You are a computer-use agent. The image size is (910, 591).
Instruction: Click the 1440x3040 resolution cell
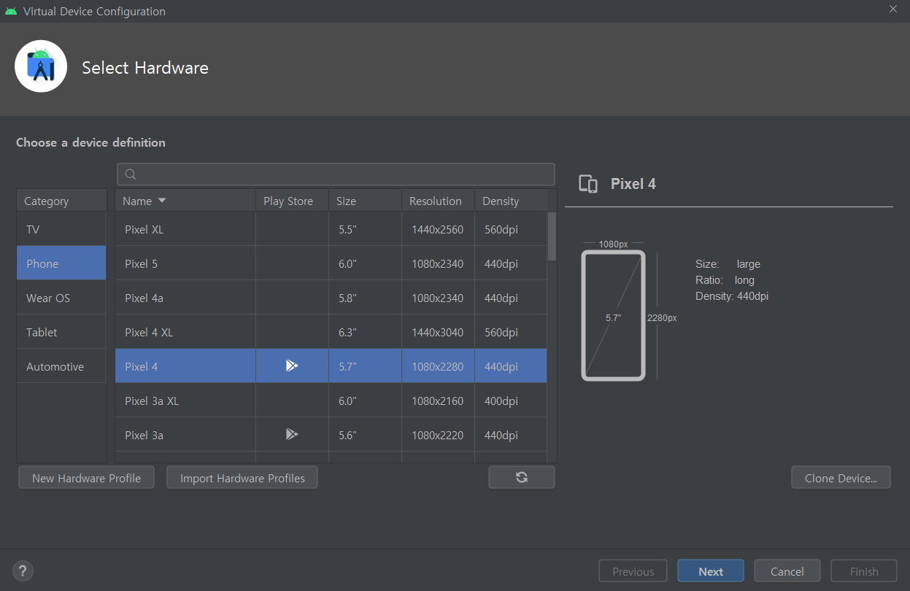pos(438,332)
